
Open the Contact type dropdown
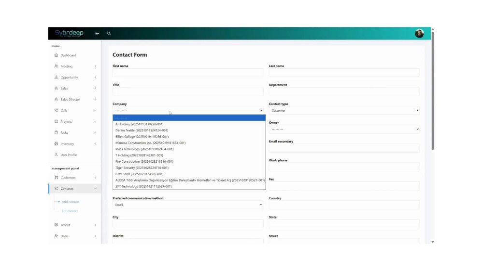(x=344, y=111)
